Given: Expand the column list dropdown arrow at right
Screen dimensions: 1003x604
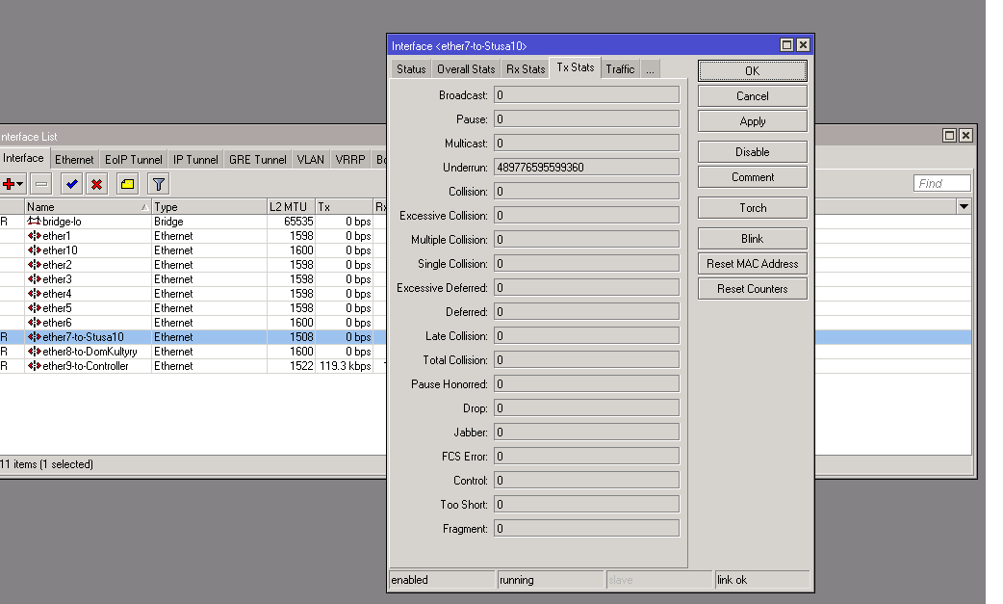Looking at the screenshot, I should pos(964,207).
